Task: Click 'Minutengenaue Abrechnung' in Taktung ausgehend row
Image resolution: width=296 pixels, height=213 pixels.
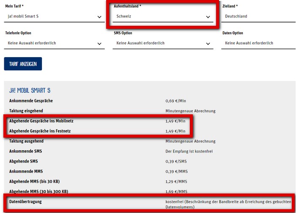Action: coord(190,141)
